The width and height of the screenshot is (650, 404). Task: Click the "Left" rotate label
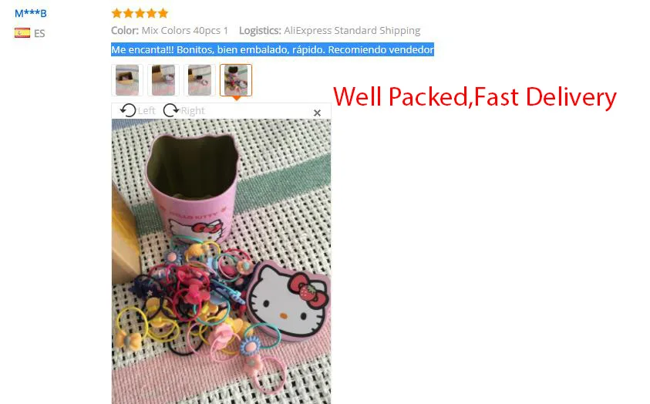pyautogui.click(x=147, y=110)
